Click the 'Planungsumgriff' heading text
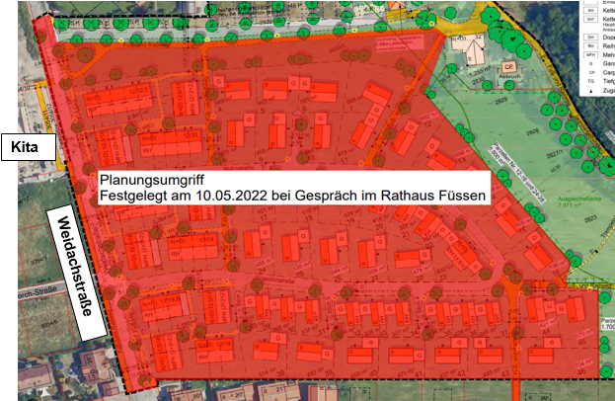Screen dimensions: 615x401 [x=152, y=180]
